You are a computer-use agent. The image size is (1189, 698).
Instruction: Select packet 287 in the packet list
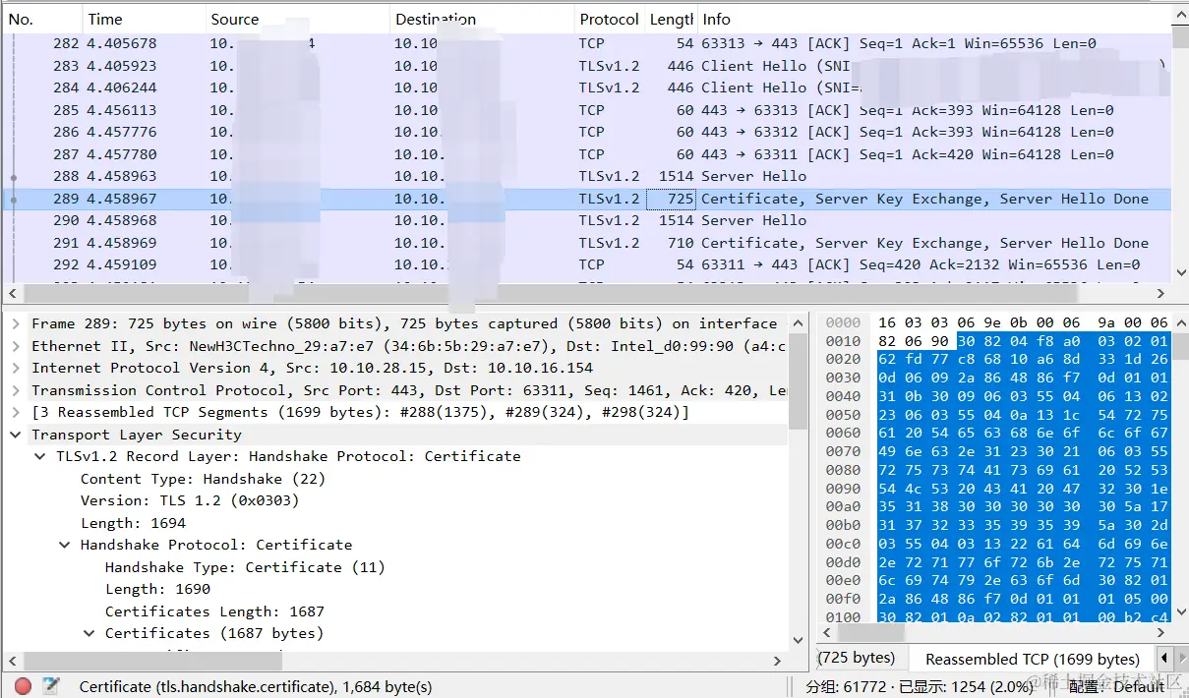587,154
